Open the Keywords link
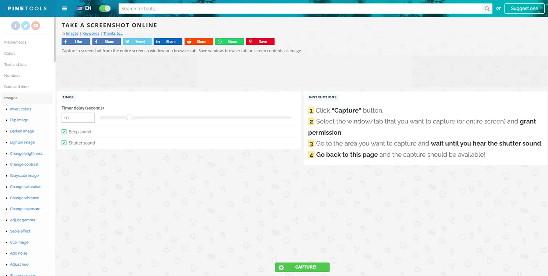 [91, 34]
